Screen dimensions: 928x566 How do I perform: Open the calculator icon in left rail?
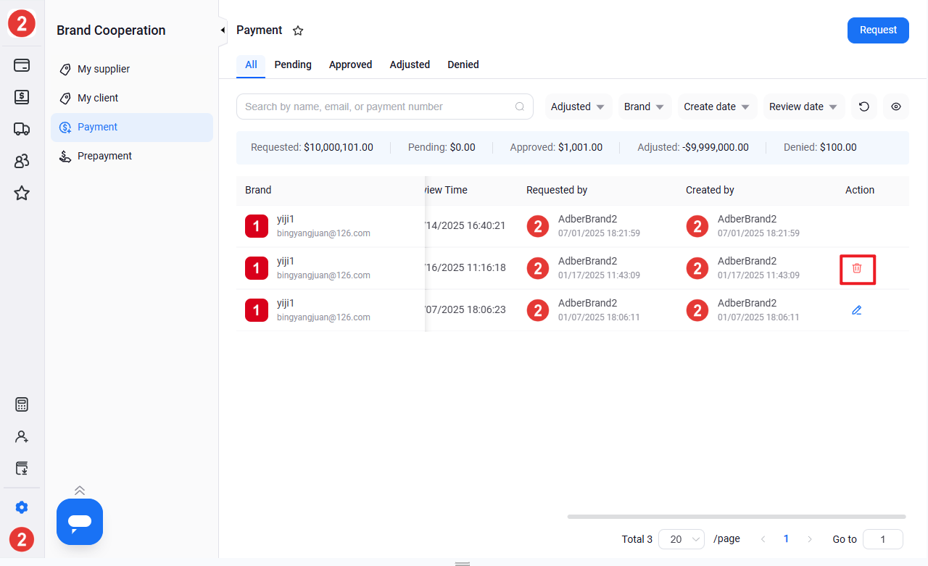coord(22,404)
